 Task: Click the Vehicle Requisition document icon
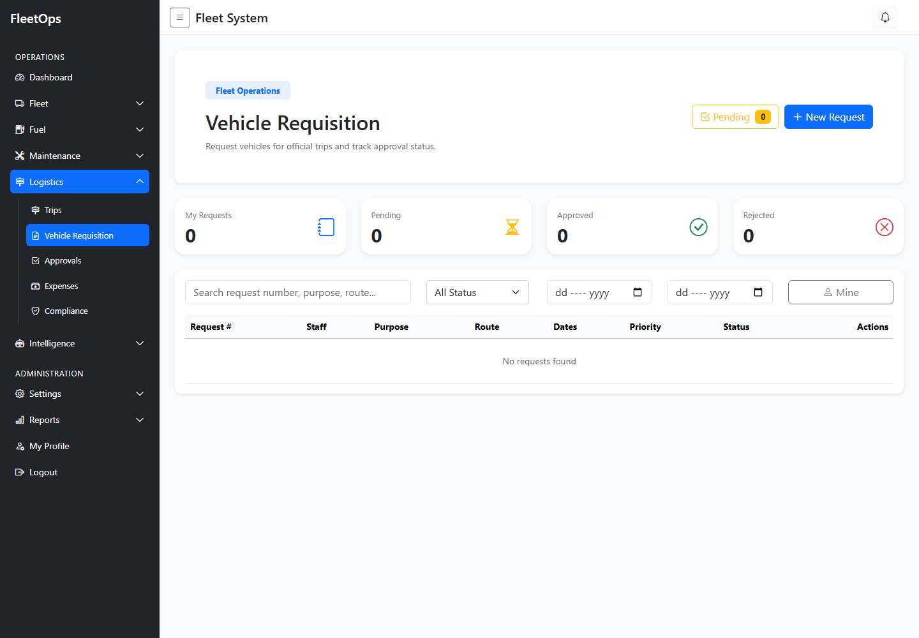[x=36, y=235]
